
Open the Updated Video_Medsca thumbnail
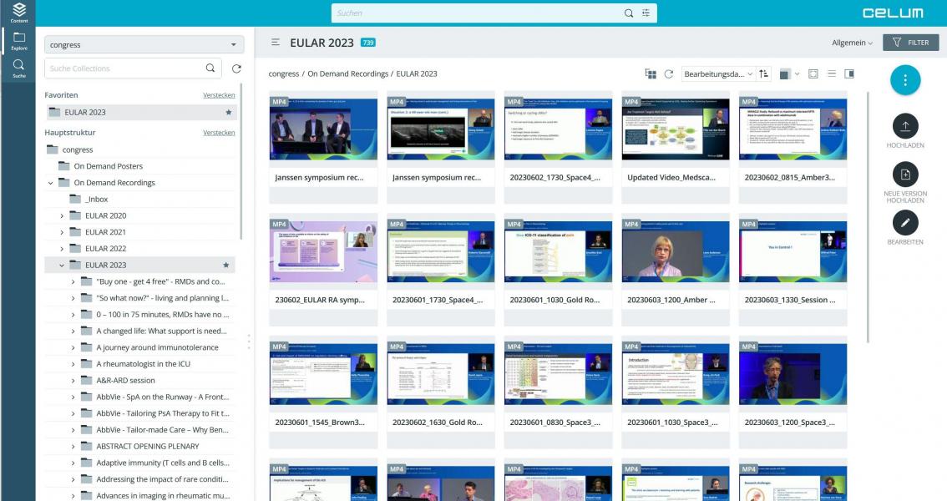676,129
